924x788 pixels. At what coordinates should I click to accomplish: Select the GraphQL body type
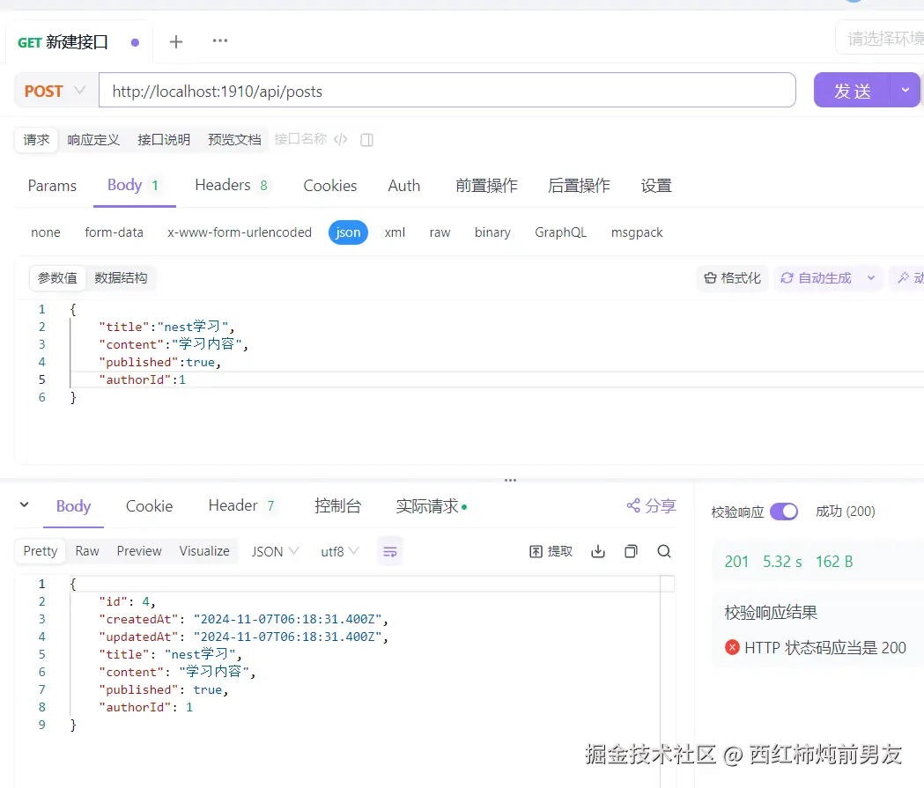[x=560, y=232]
